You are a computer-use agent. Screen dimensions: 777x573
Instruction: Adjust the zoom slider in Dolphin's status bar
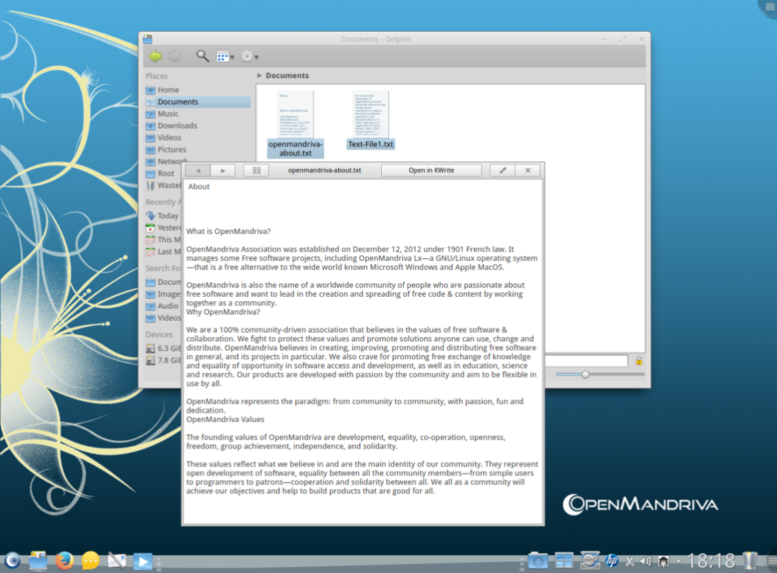click(585, 374)
